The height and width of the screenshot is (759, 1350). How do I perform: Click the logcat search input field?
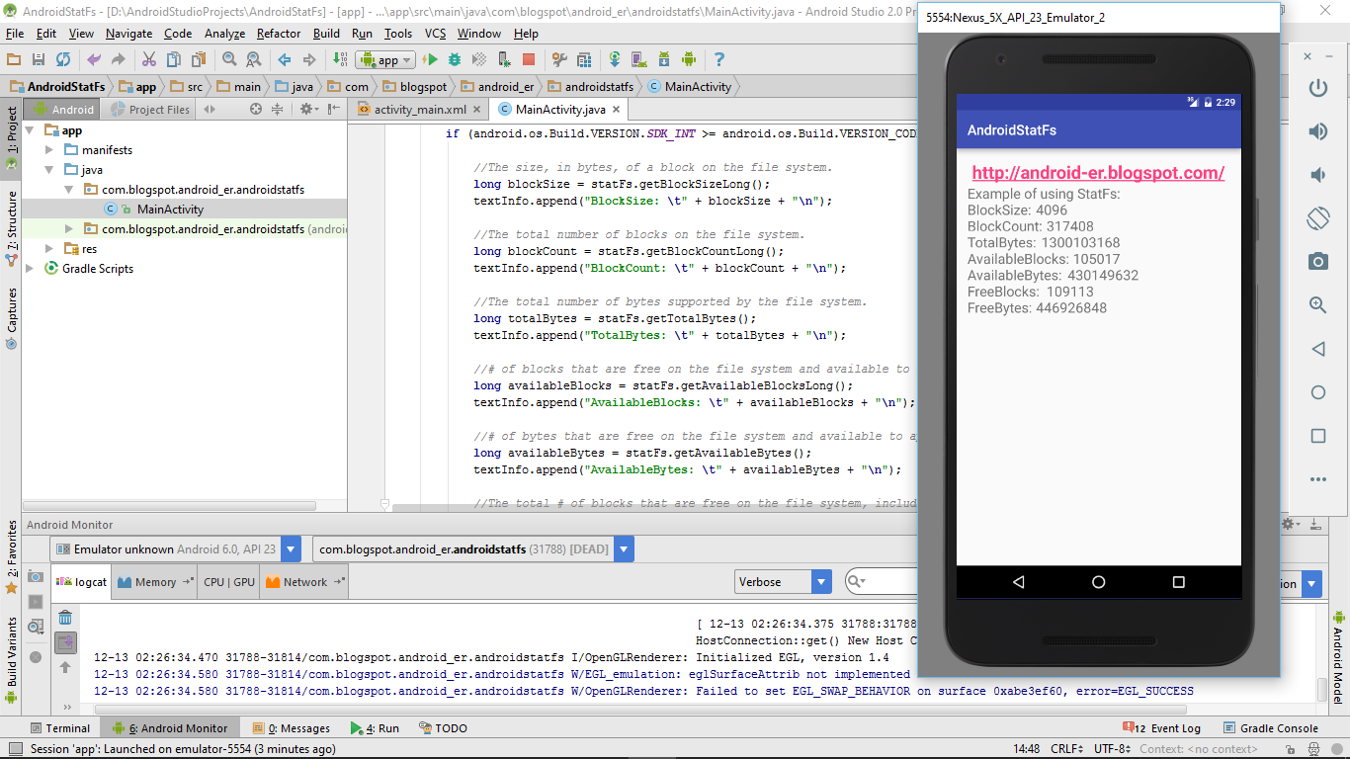pyautogui.click(x=882, y=582)
